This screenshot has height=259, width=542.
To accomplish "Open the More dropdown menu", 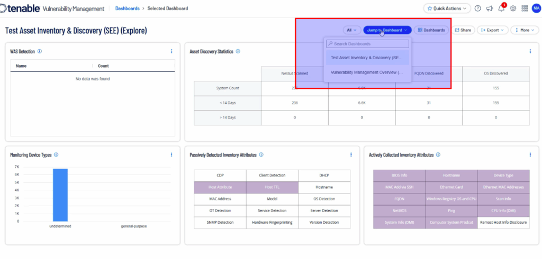I will (525, 30).
